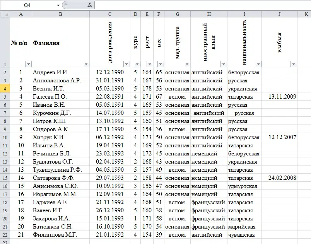Open the filter dropdown for рост column
Viewport: 311px width, 244px height.
tap(150, 64)
